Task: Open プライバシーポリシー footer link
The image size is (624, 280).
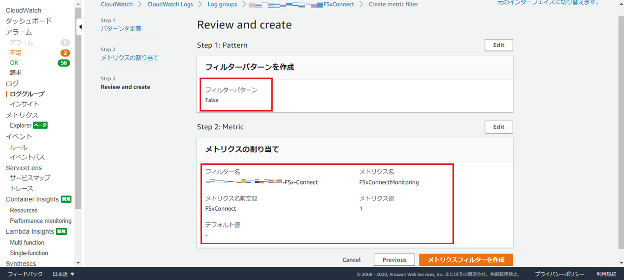Action: (560, 274)
